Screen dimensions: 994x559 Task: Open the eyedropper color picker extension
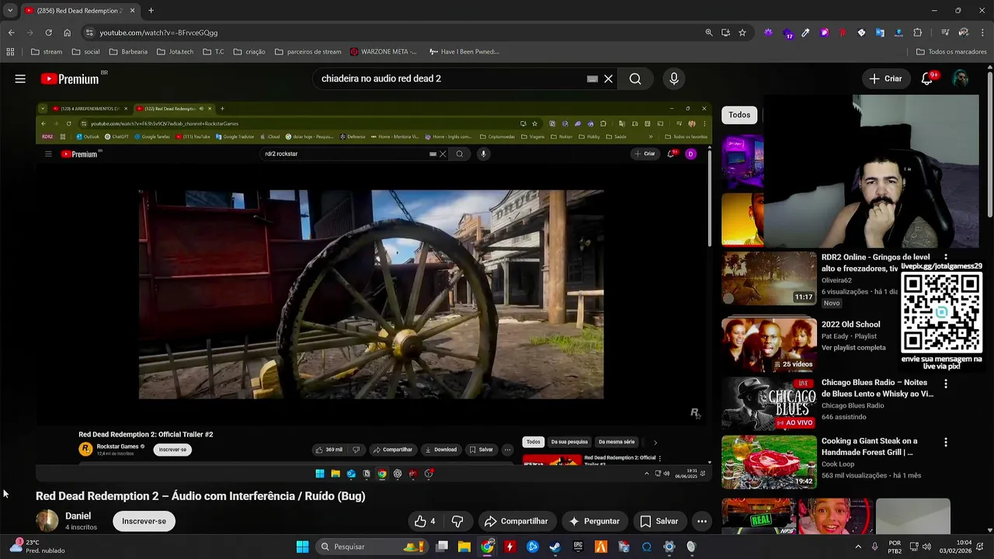805,33
